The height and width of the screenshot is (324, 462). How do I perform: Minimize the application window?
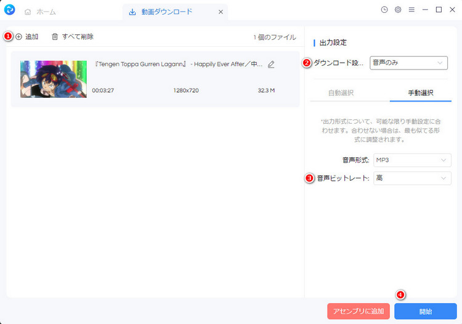(x=425, y=10)
